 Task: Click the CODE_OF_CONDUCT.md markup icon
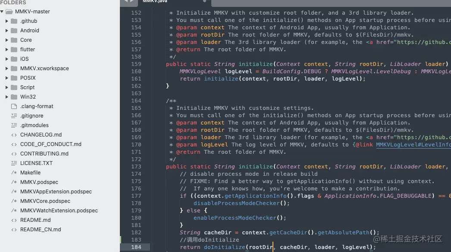click(x=14, y=144)
